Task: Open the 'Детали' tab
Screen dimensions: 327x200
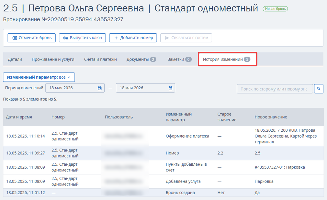Action: click(x=15, y=59)
